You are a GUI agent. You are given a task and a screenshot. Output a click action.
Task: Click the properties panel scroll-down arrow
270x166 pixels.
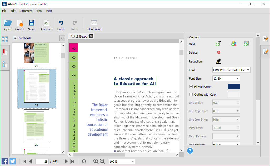click(x=258, y=142)
